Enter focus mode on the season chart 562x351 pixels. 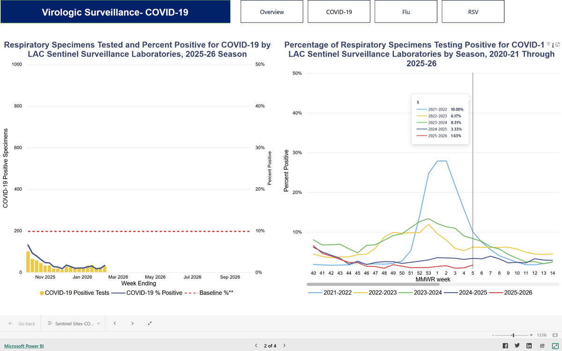[x=558, y=44]
